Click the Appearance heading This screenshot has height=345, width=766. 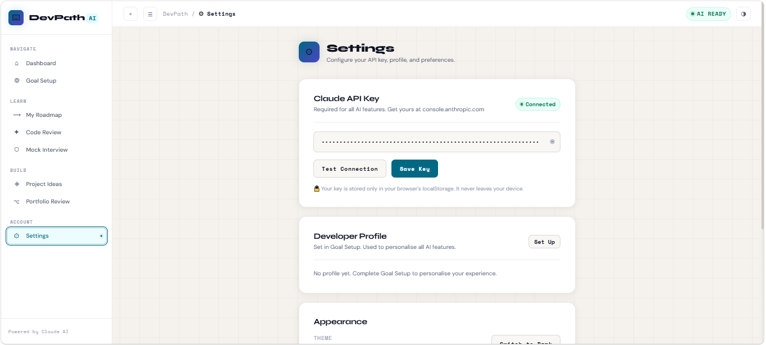click(340, 322)
